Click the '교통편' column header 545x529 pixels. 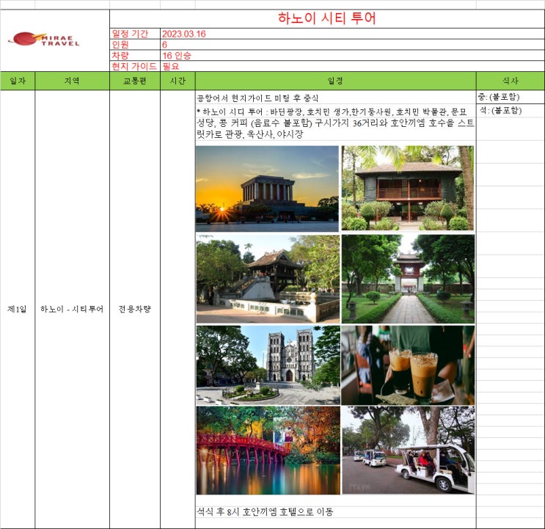tap(135, 81)
